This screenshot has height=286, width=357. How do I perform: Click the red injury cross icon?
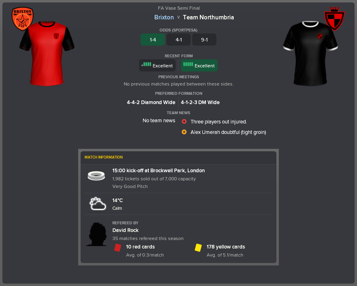click(x=184, y=122)
